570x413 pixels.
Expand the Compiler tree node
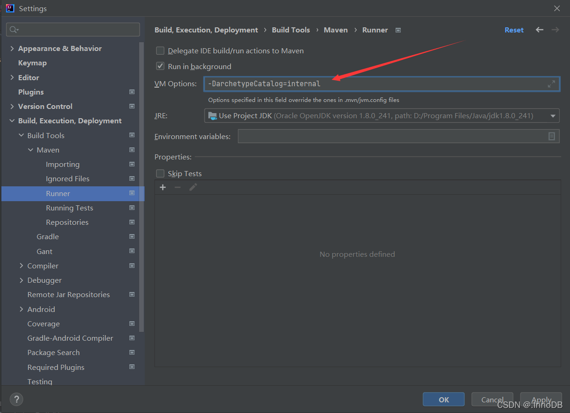pos(21,266)
